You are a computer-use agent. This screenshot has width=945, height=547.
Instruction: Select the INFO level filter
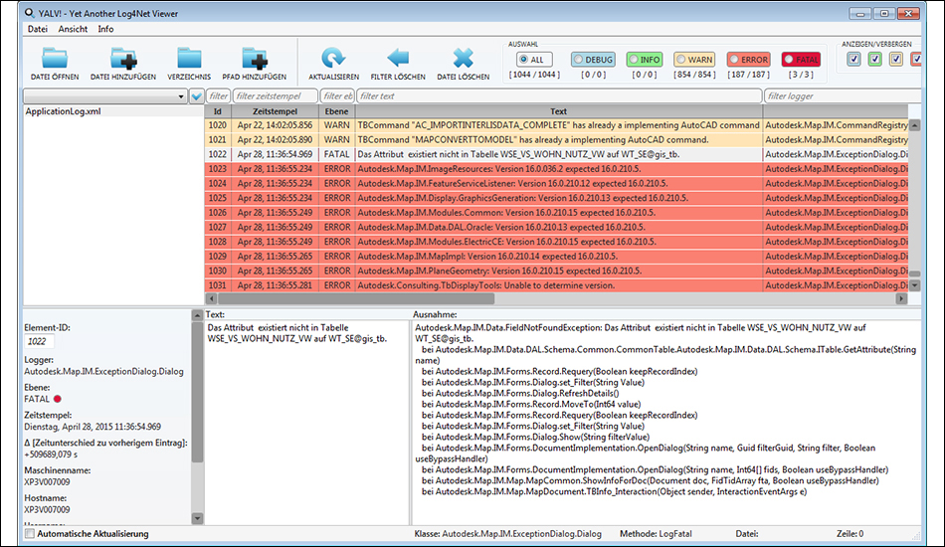[645, 60]
